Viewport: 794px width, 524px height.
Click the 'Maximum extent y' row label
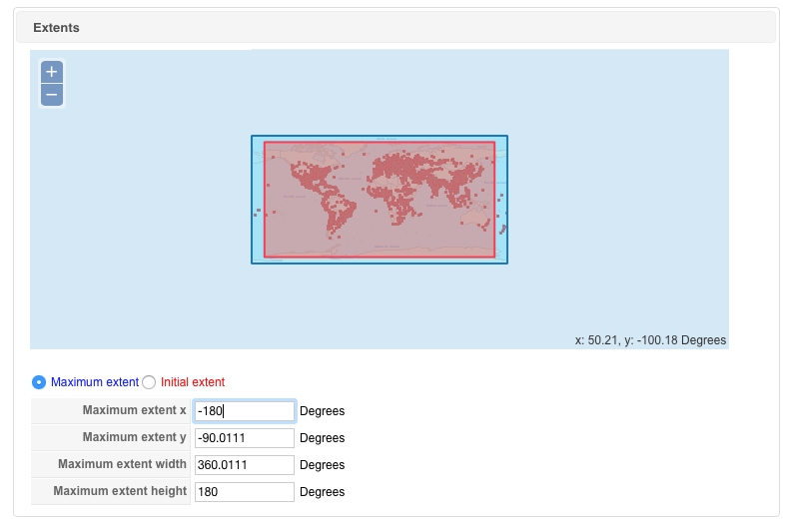click(134, 438)
